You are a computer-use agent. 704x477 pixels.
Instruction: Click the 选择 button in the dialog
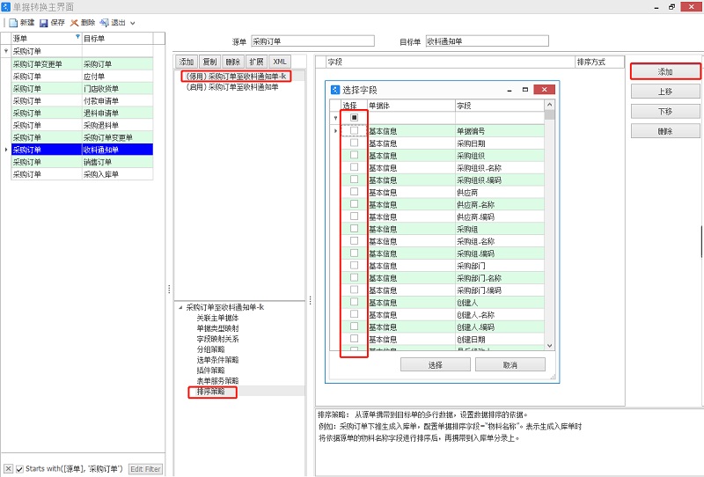435,364
